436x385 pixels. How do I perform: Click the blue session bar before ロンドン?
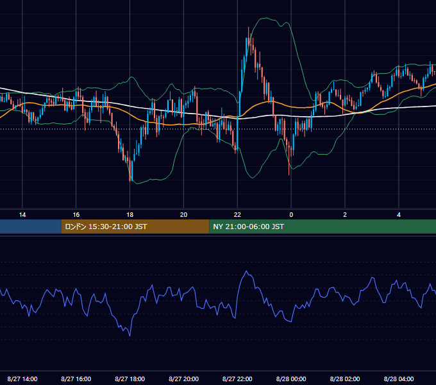click(31, 227)
